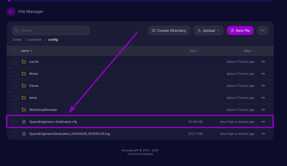Screen dimensions: 287x166
Task: Click the cache folder icon
Action: pos(24,62)
